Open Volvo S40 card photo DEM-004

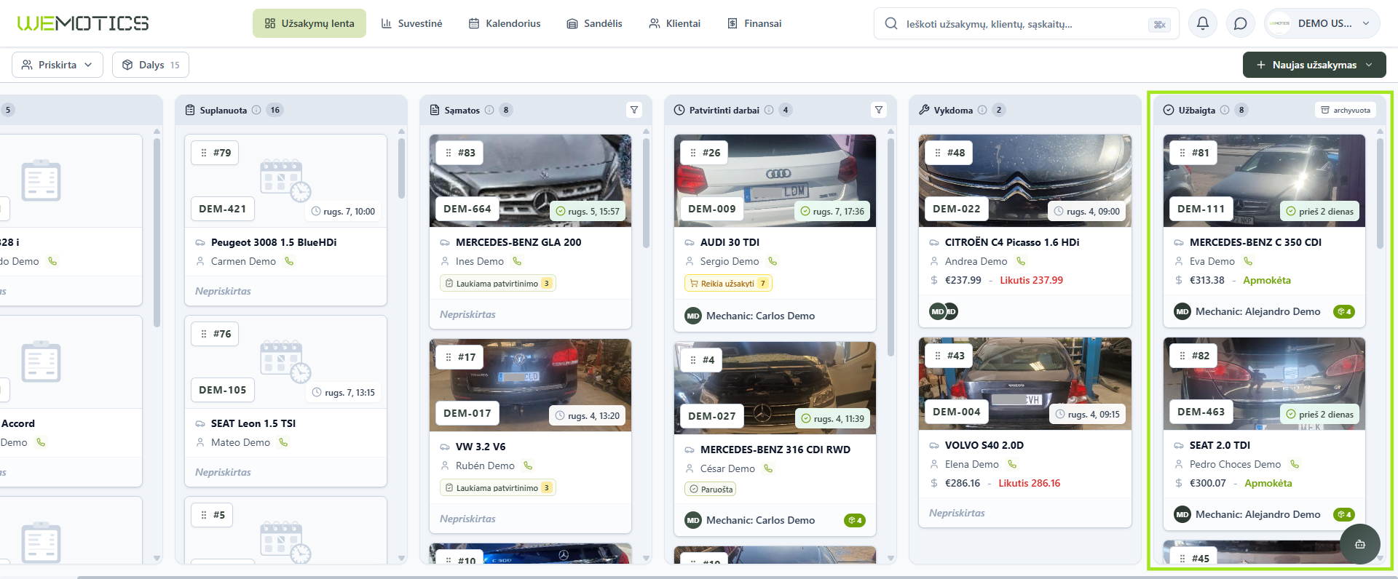[1025, 383]
